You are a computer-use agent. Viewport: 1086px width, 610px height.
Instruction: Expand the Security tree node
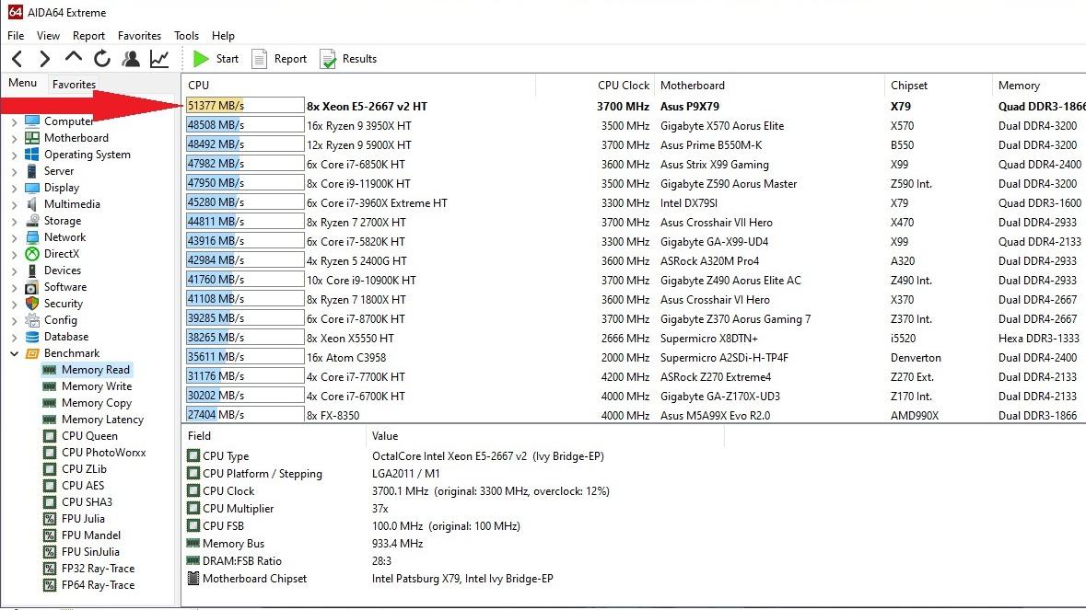pyautogui.click(x=14, y=304)
